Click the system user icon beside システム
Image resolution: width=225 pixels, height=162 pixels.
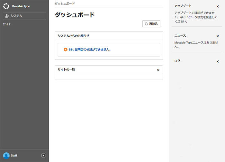click(7, 16)
